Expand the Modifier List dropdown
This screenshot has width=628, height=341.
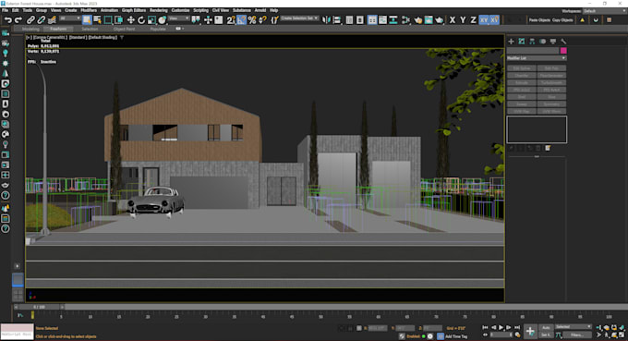pos(537,58)
